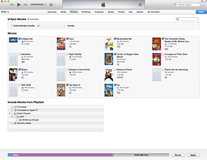Click the XMINI3 smart playlist gear icon
Image resolution: width=207 pixels, height=160 pixels.
coord(20,120)
